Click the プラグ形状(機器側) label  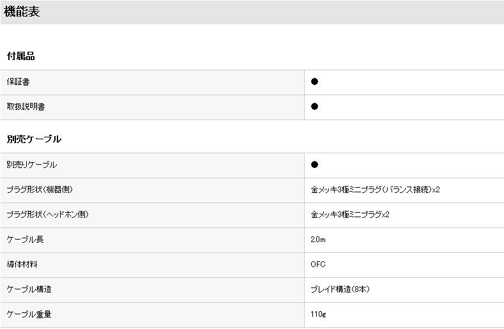tap(44, 190)
